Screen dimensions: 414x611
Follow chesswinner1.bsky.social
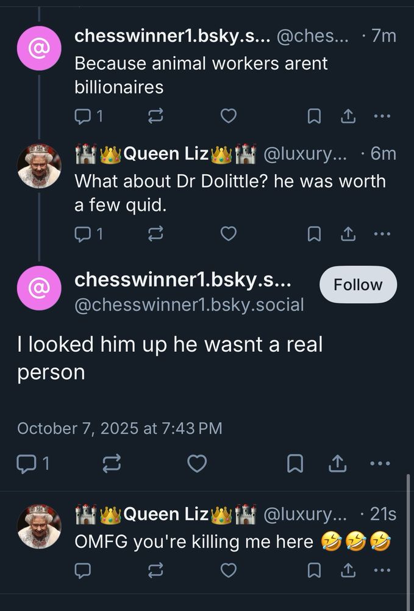tap(358, 285)
